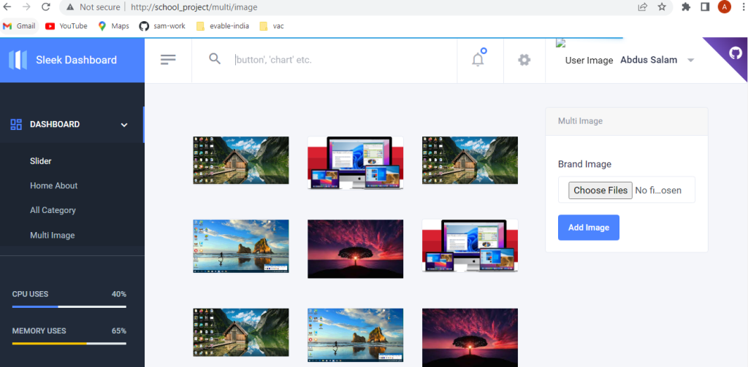Click the search magnifier icon
Screen dimensions: 748x367
pyautogui.click(x=215, y=59)
